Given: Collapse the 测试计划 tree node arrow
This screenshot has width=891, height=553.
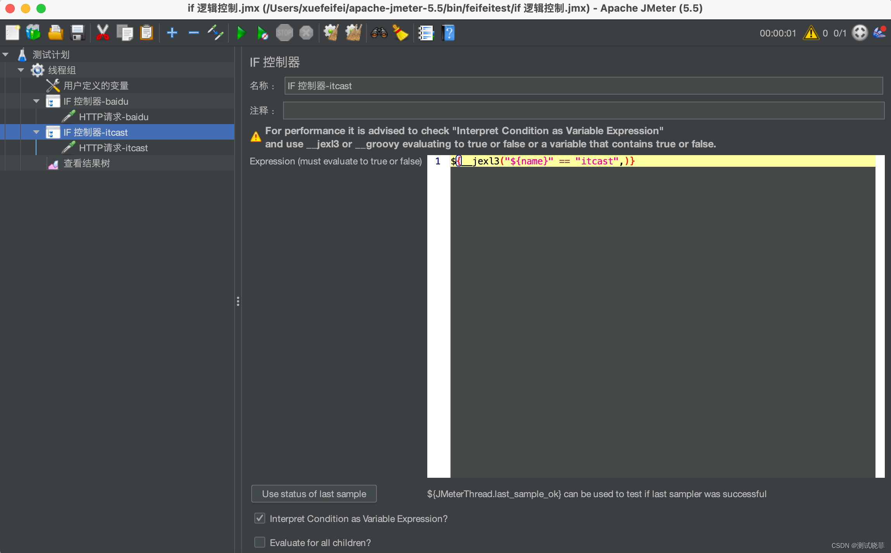Looking at the screenshot, I should point(5,55).
